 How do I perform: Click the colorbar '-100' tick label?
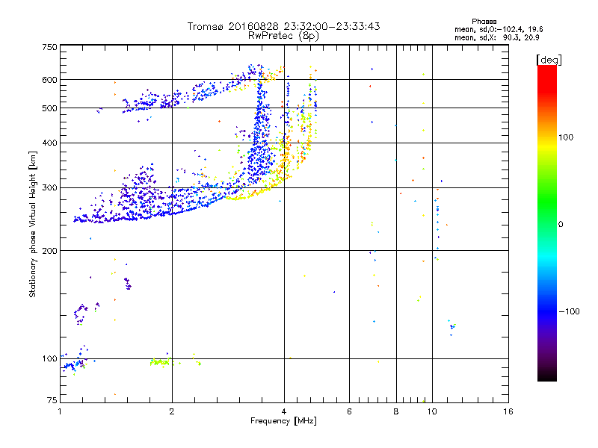pyautogui.click(x=569, y=311)
